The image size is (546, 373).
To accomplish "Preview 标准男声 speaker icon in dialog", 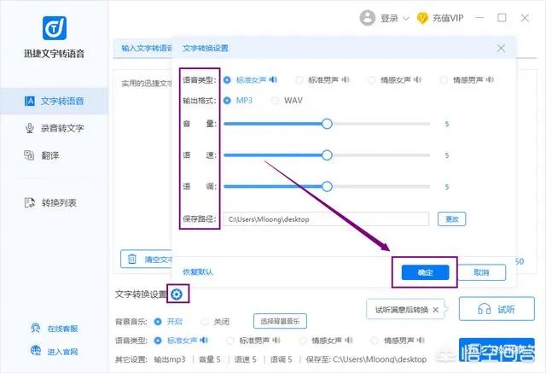I will pos(346,79).
